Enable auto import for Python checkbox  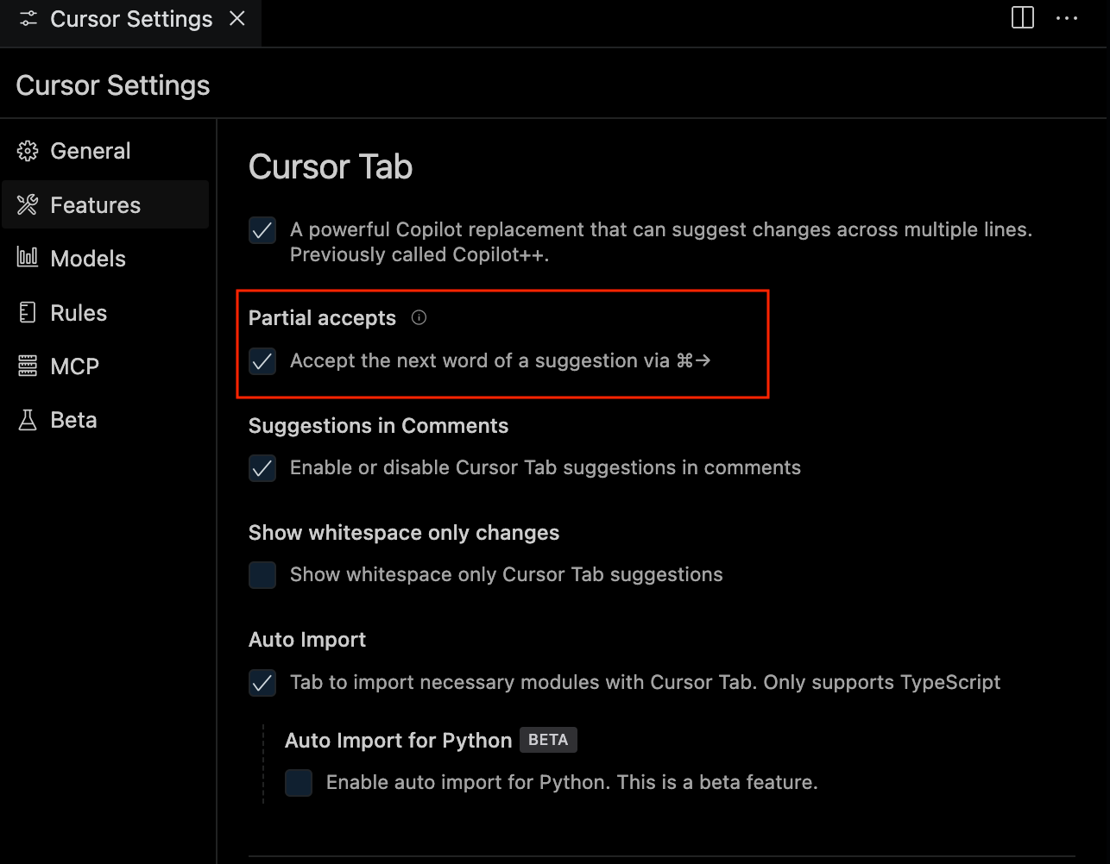click(x=299, y=783)
